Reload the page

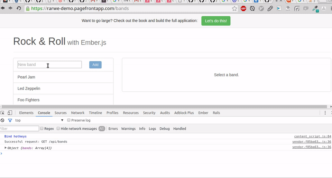coord(19,8)
